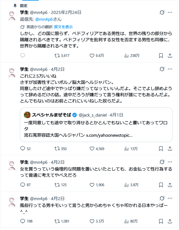Open replies on the post with 52 comments
179x230 pixels.
25,149
